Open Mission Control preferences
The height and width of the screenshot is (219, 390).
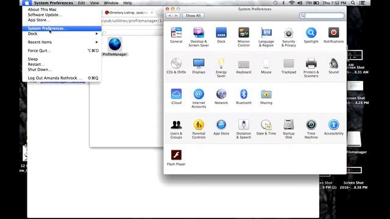(x=244, y=37)
